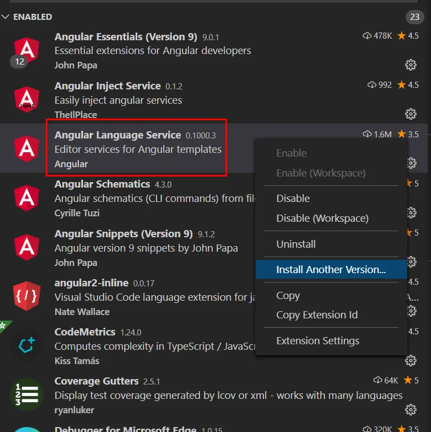
Task: Open manage gear for CodeMetrics
Action: (x=411, y=360)
